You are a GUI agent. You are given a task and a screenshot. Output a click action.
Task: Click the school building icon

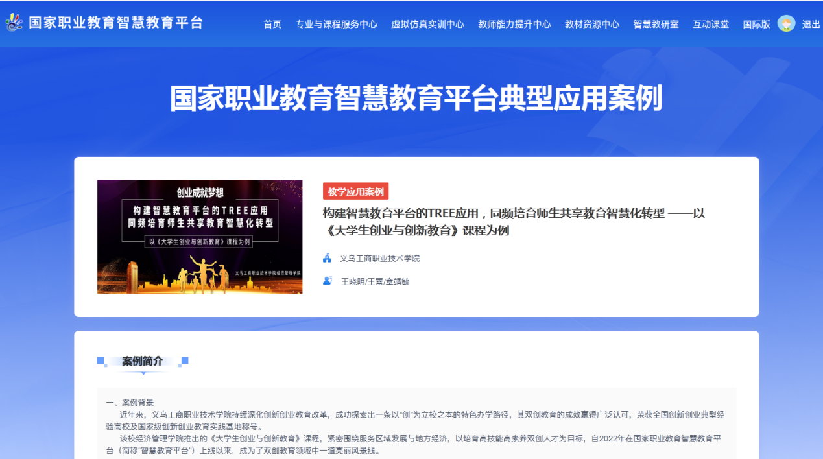coord(328,258)
